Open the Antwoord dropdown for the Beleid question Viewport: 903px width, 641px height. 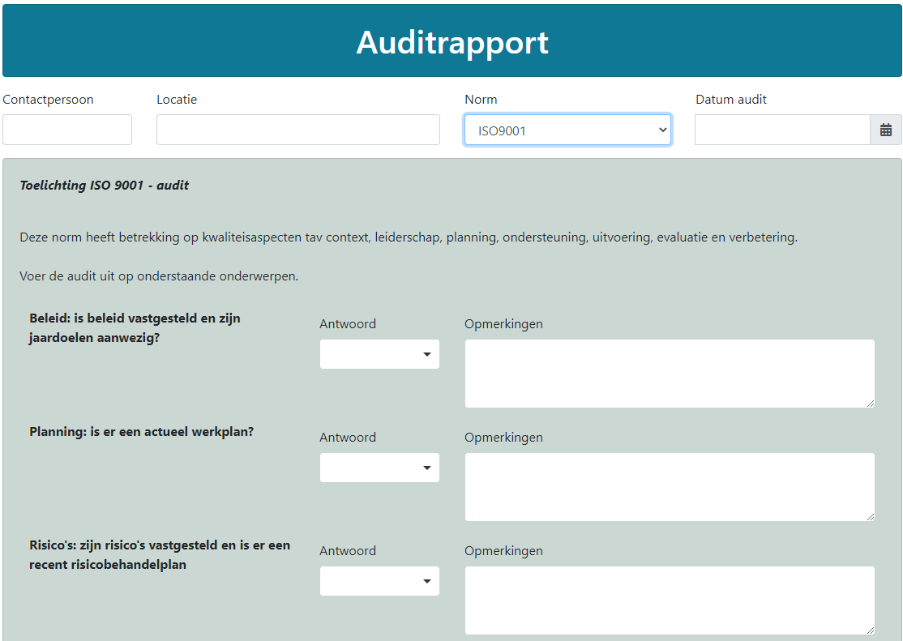tap(379, 354)
